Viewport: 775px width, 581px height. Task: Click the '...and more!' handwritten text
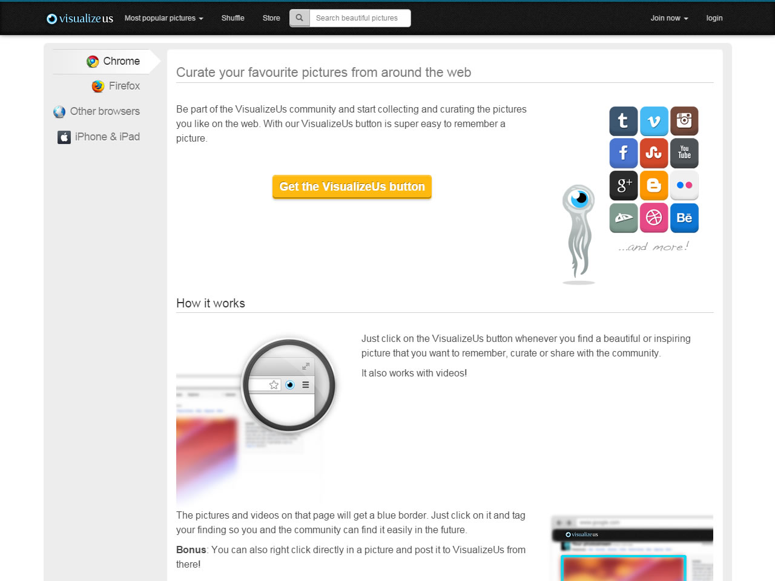point(654,246)
